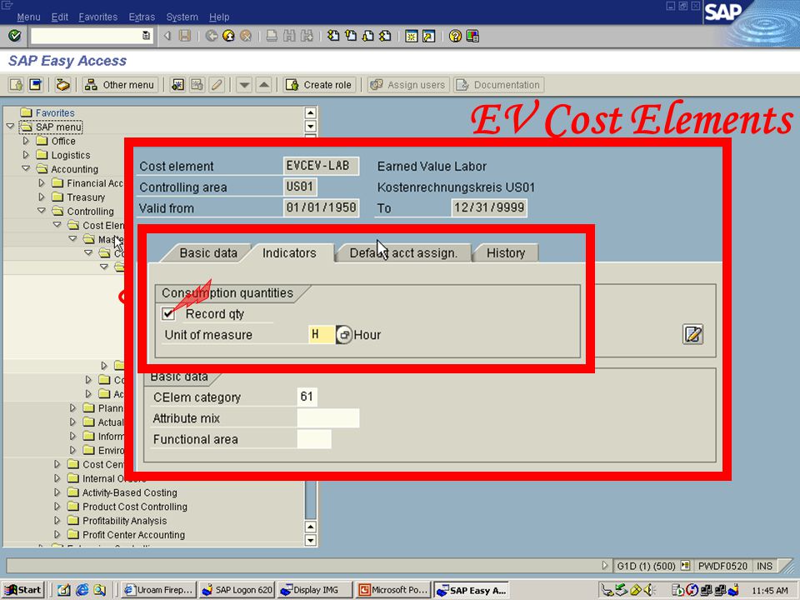
Task: Click the edit pencil icon in Cost element panel
Action: click(x=692, y=334)
